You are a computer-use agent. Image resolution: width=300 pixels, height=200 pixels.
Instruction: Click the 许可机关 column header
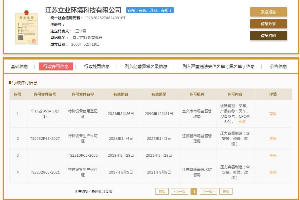click(197, 94)
